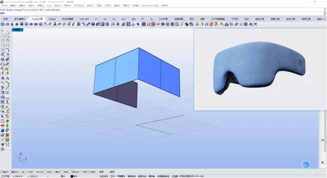Image resolution: width=327 pixels, height=178 pixels.
Task: Select the SubD ellipsoid primitive icon
Action: coord(31,24)
